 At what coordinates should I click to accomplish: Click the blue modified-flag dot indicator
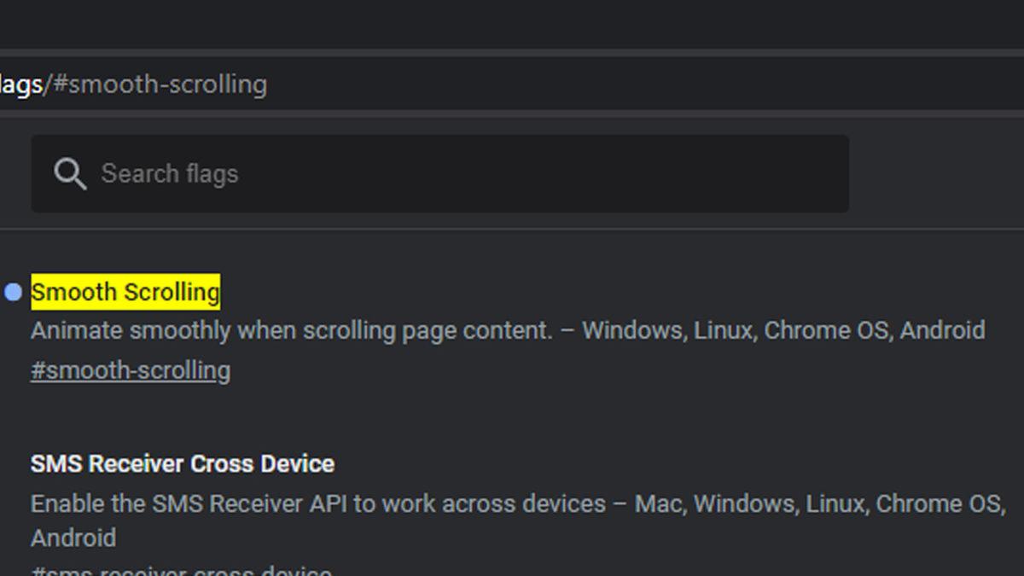(13, 293)
